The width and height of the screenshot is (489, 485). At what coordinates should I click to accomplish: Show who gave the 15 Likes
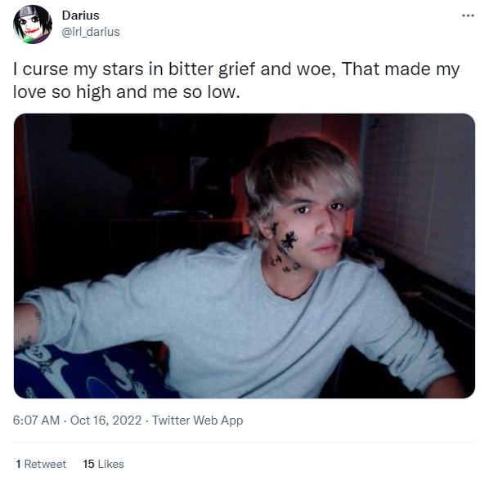[103, 464]
